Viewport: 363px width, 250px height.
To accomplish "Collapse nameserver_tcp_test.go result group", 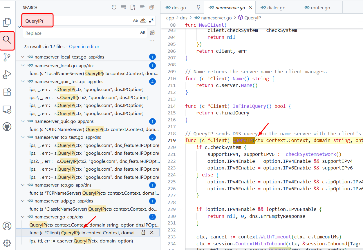I will (x=23, y=137).
